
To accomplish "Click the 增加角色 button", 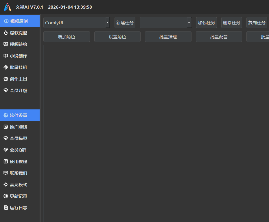I will point(67,37).
